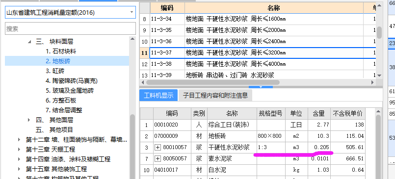Switch to 子目工程内容和附注信息 tab
This screenshot has height=179, width=395.
[x=215, y=96]
